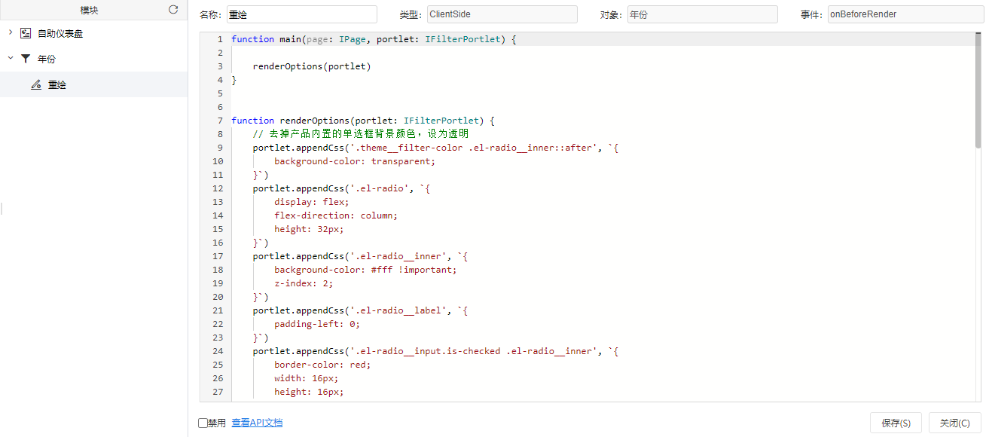The height and width of the screenshot is (437, 989).
Task: Click the 保存(S) button
Action: tap(896, 423)
